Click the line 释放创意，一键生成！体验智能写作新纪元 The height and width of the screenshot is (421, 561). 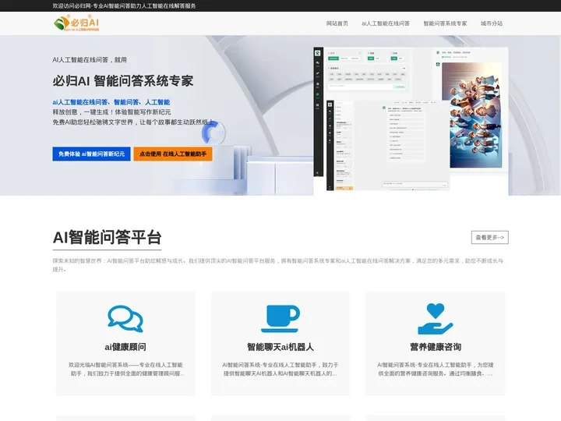coord(111,112)
